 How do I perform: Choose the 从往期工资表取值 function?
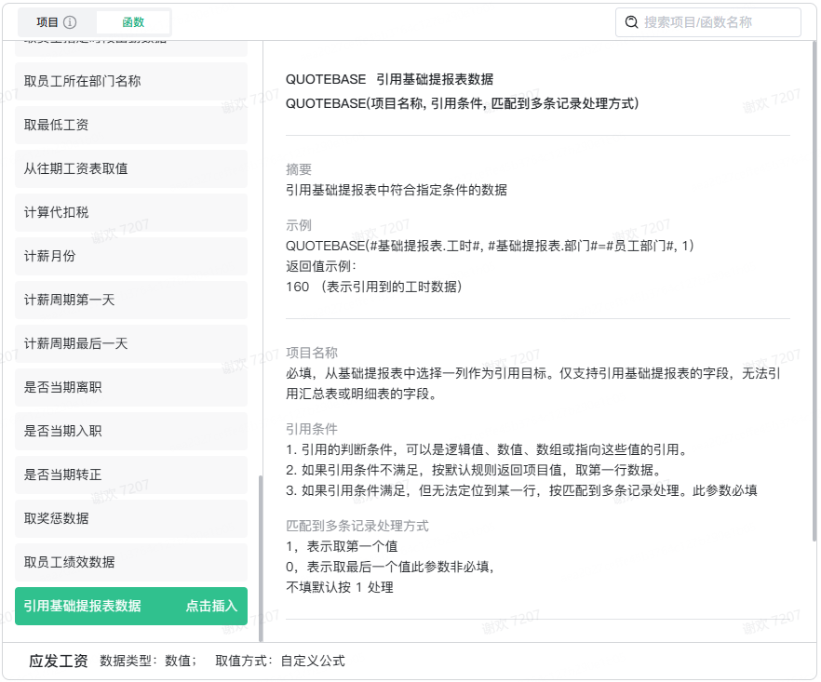(x=130, y=168)
